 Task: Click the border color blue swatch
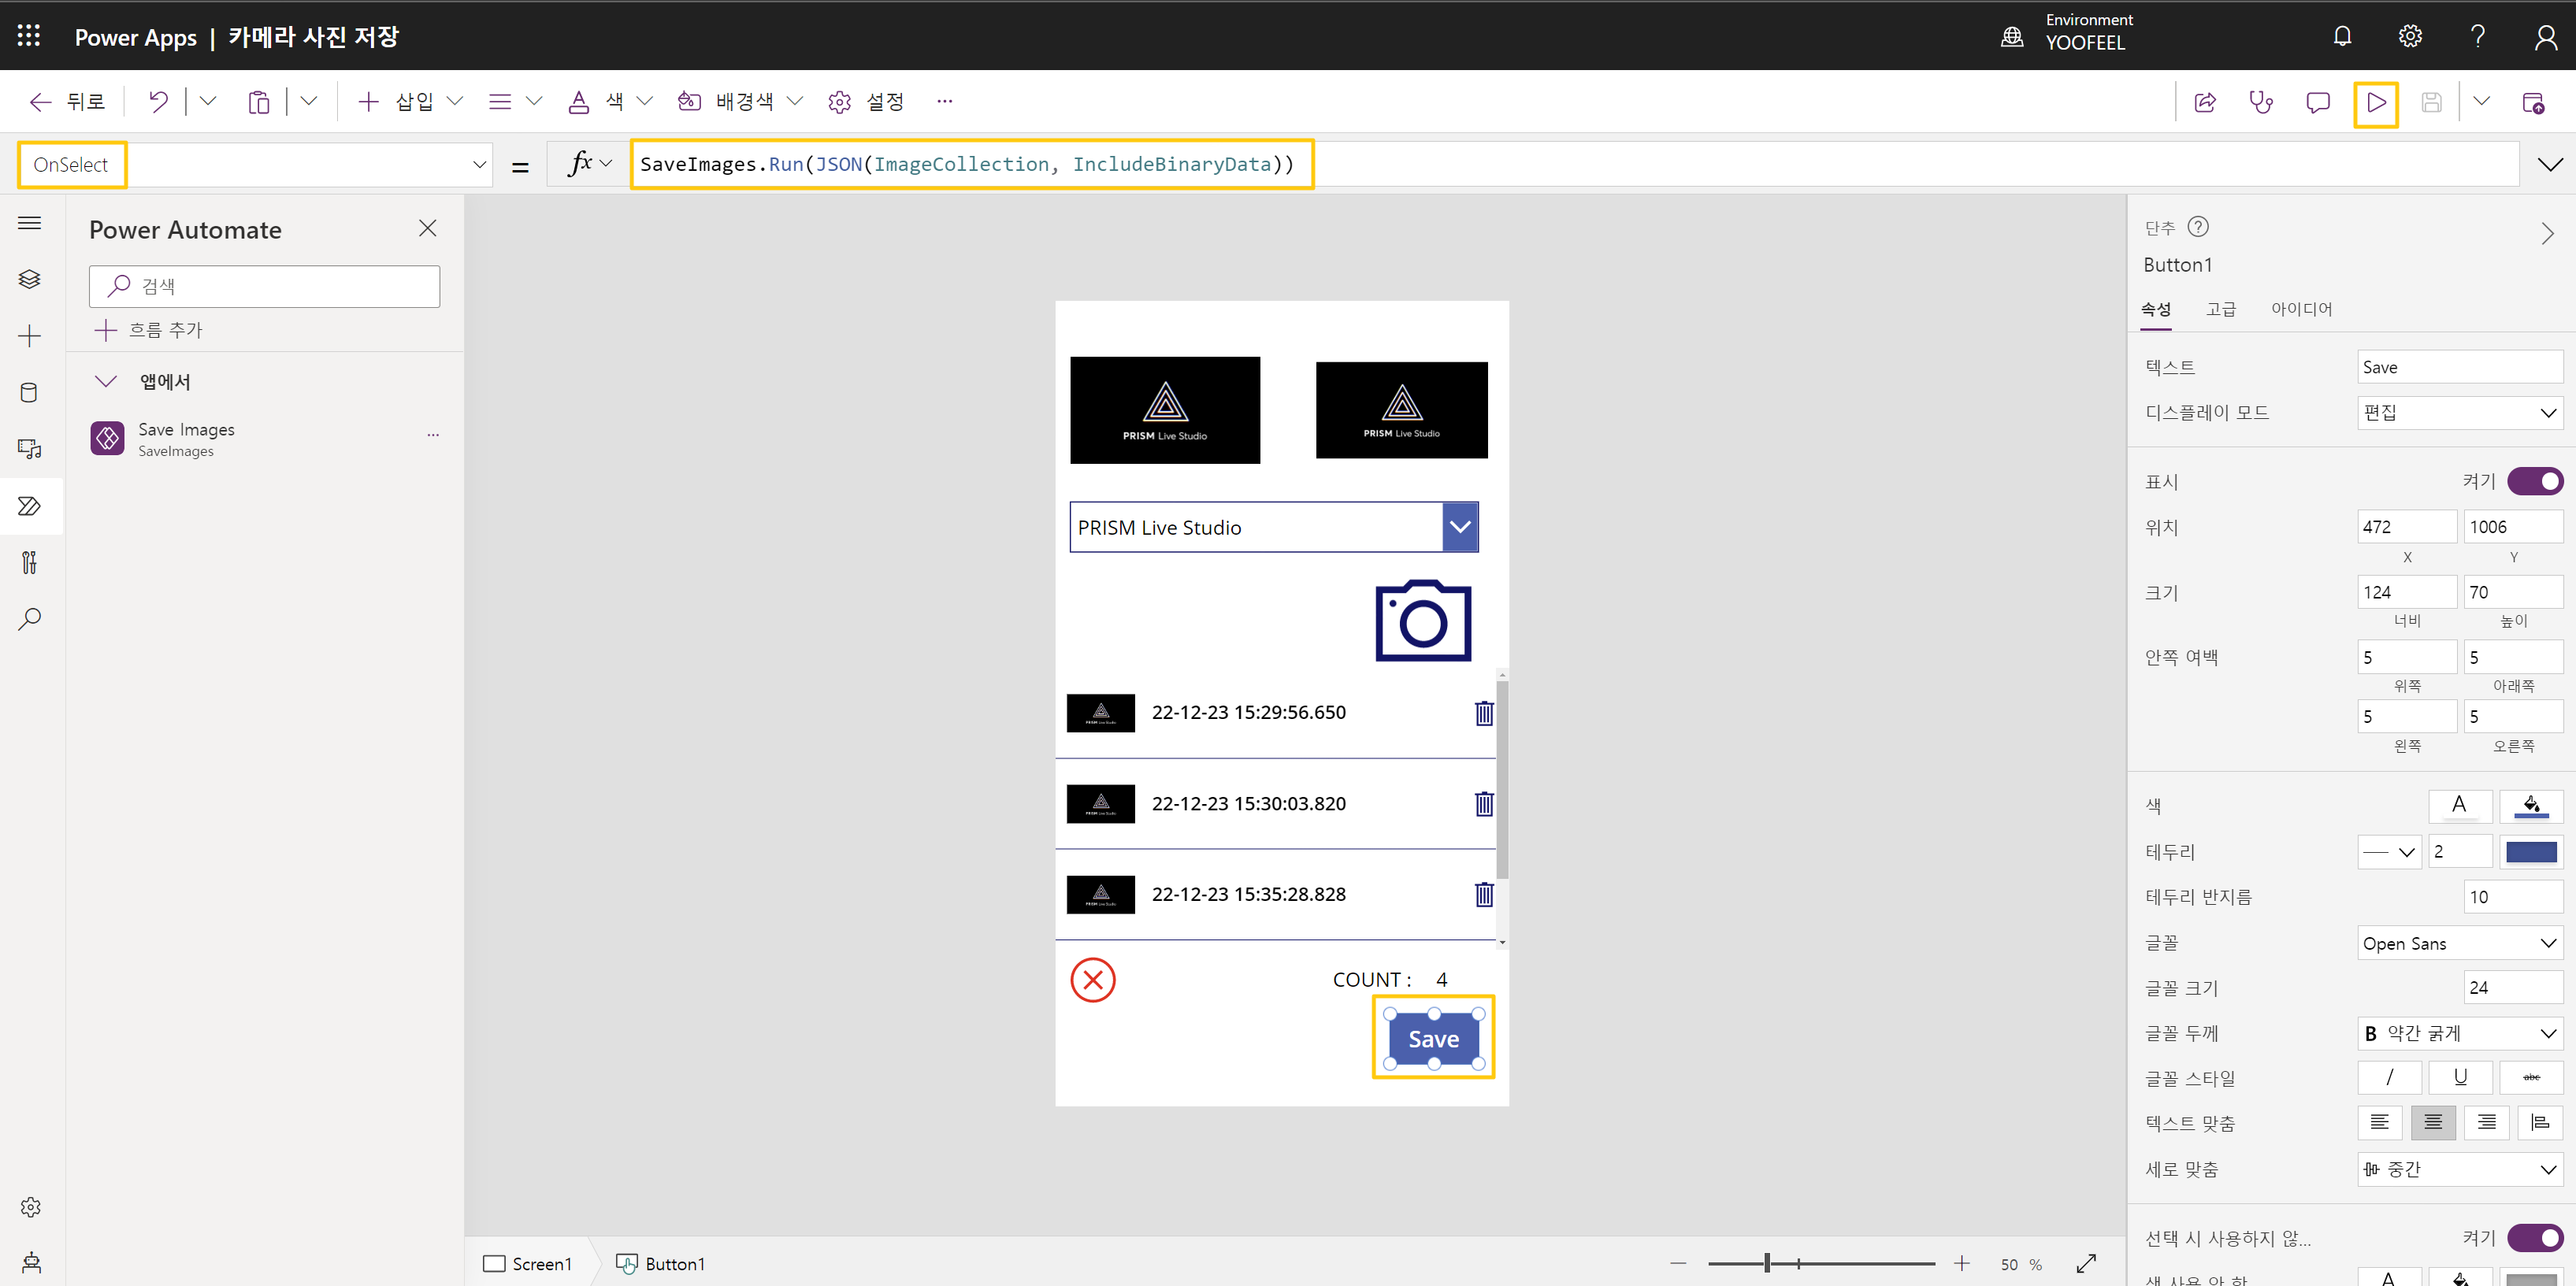[2530, 852]
